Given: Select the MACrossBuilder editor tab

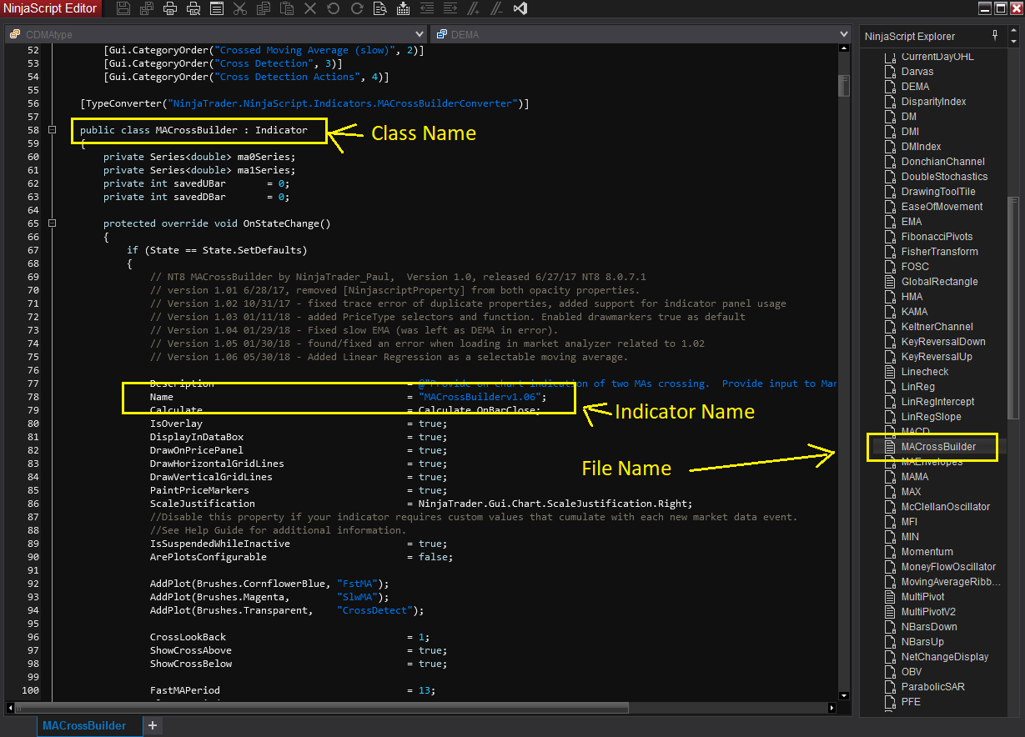Looking at the screenshot, I should click(x=83, y=725).
